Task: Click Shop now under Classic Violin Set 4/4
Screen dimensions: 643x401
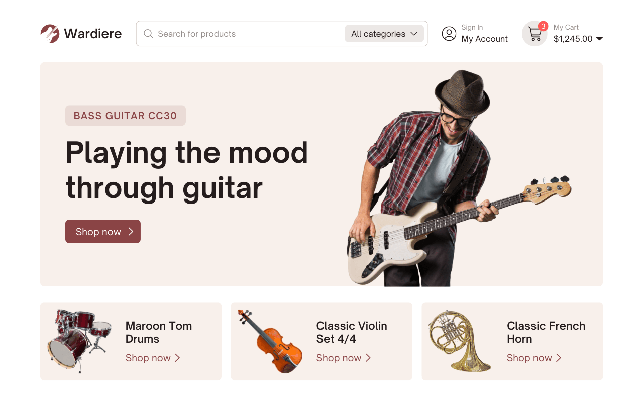Action: [x=339, y=358]
